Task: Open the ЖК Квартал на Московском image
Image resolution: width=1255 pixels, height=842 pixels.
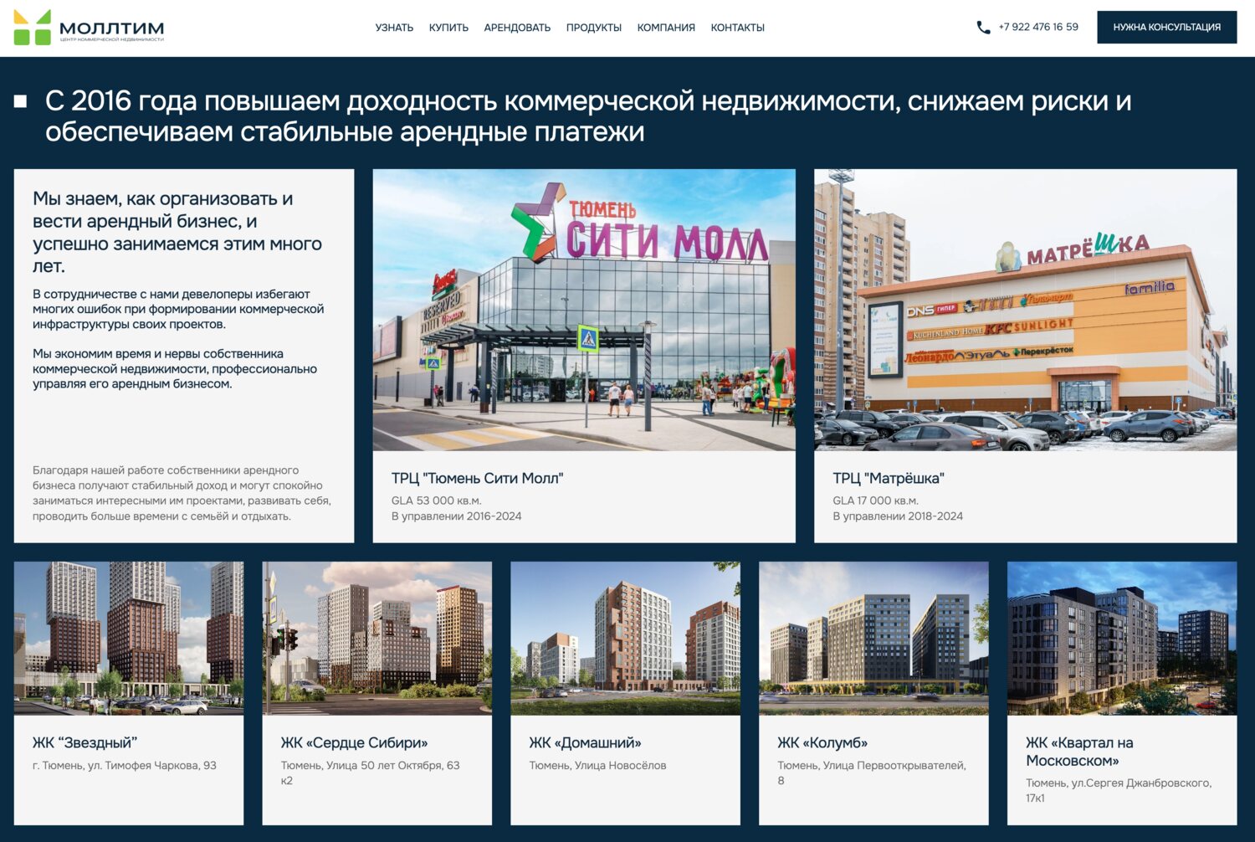Action: [1122, 638]
